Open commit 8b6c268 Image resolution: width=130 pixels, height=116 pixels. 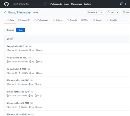(x=23, y=50)
